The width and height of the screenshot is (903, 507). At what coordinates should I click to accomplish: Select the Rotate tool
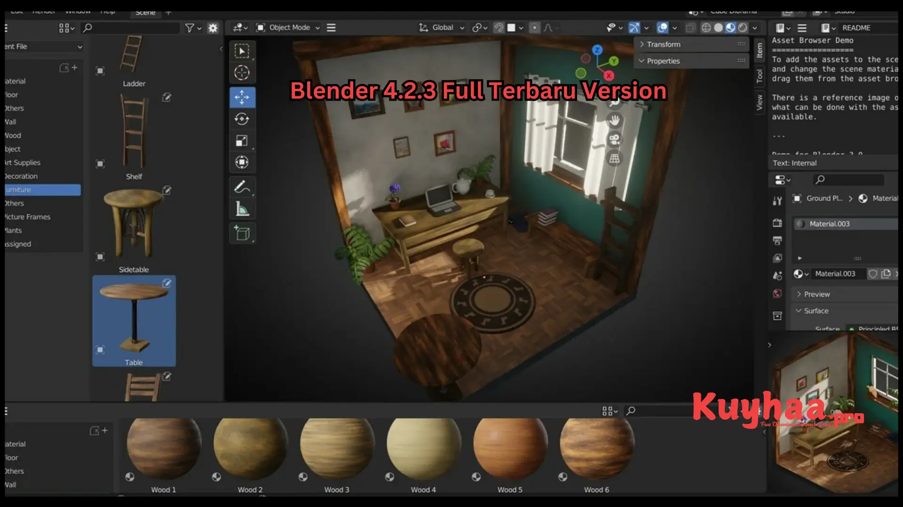pos(242,119)
